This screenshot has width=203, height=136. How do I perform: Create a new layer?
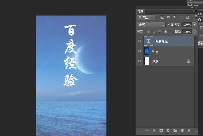pyautogui.click(x=182, y=131)
